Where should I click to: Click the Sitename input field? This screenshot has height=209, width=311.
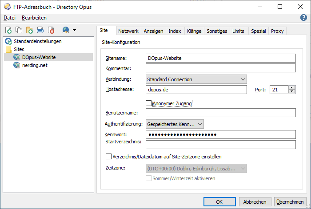221,58
